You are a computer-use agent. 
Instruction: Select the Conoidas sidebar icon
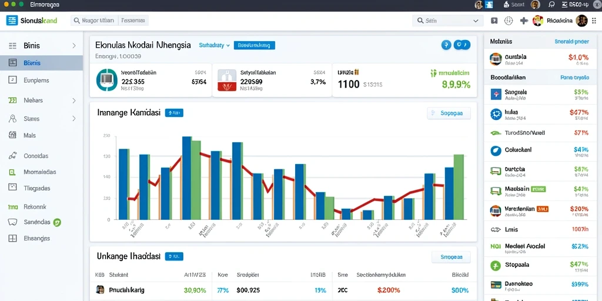[x=13, y=156]
